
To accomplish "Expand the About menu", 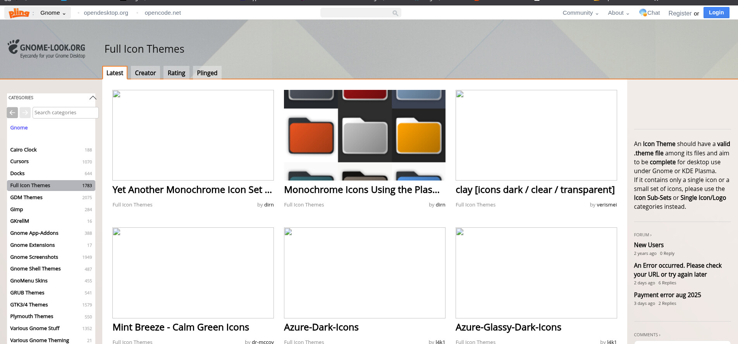I will click(x=618, y=13).
